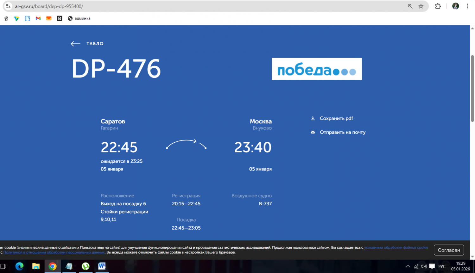Open the VK bookmark icon
Image resolution: width=475 pixels, height=273 pixels.
59,18
